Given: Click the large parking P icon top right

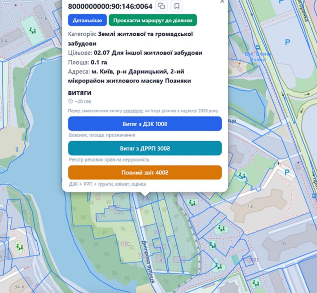Looking at the screenshot, I should pos(287,42).
